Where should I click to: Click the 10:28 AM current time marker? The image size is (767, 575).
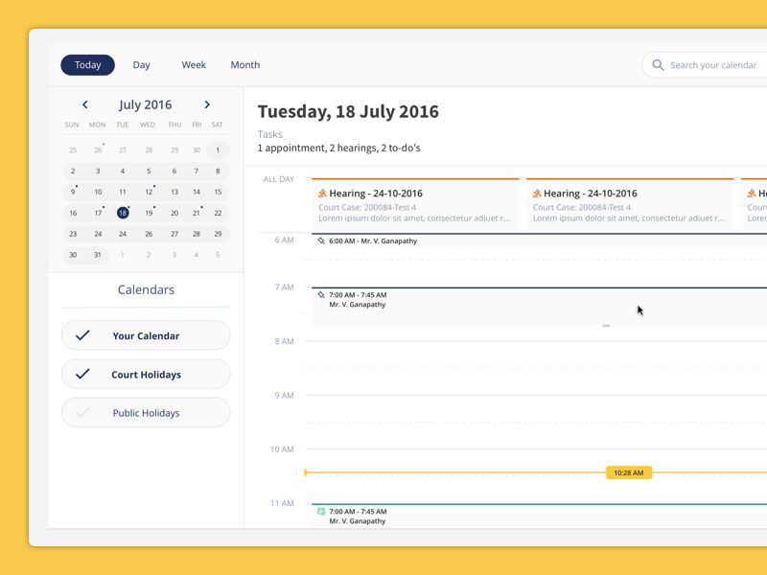pos(628,471)
